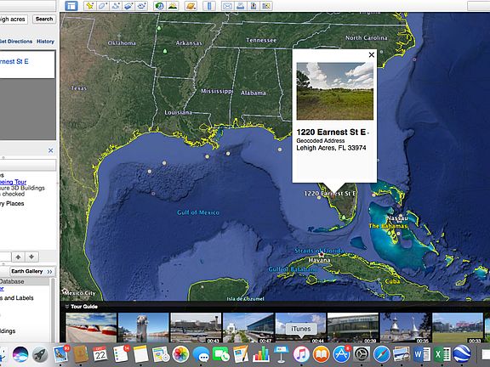490x367 pixels.
Task: Select the Add Polygon tool
Action: [103, 6]
